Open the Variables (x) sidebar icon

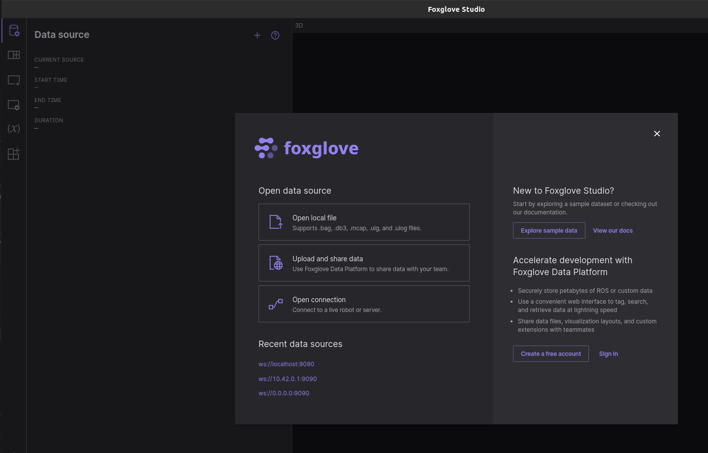14,129
